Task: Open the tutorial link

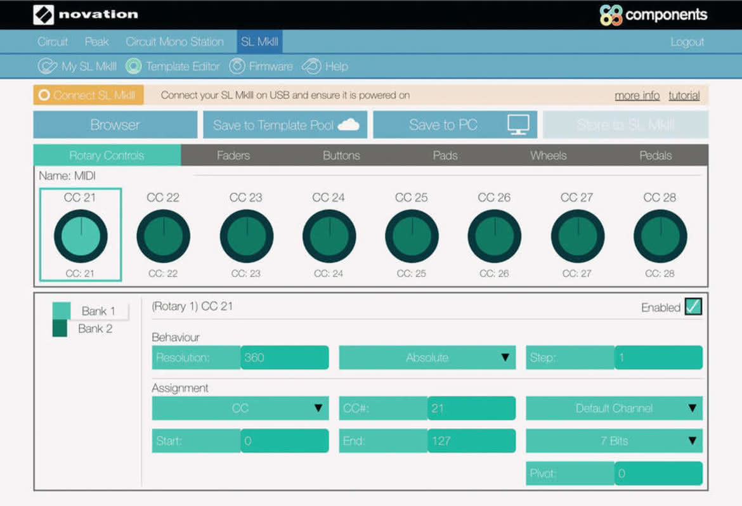Action: tap(684, 96)
